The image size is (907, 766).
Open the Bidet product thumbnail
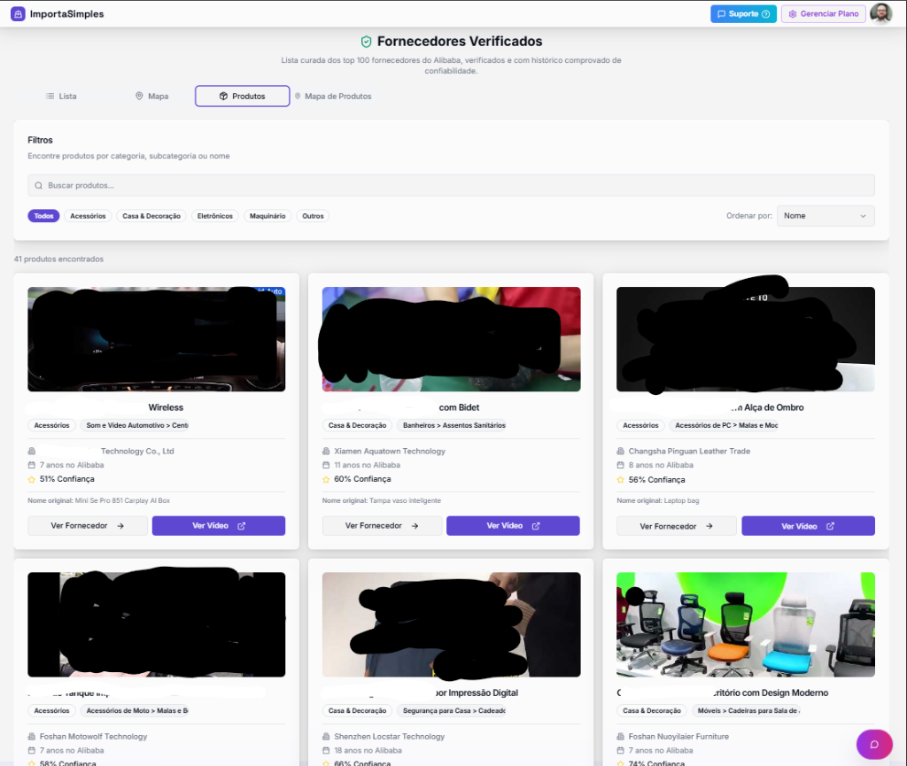(x=451, y=339)
